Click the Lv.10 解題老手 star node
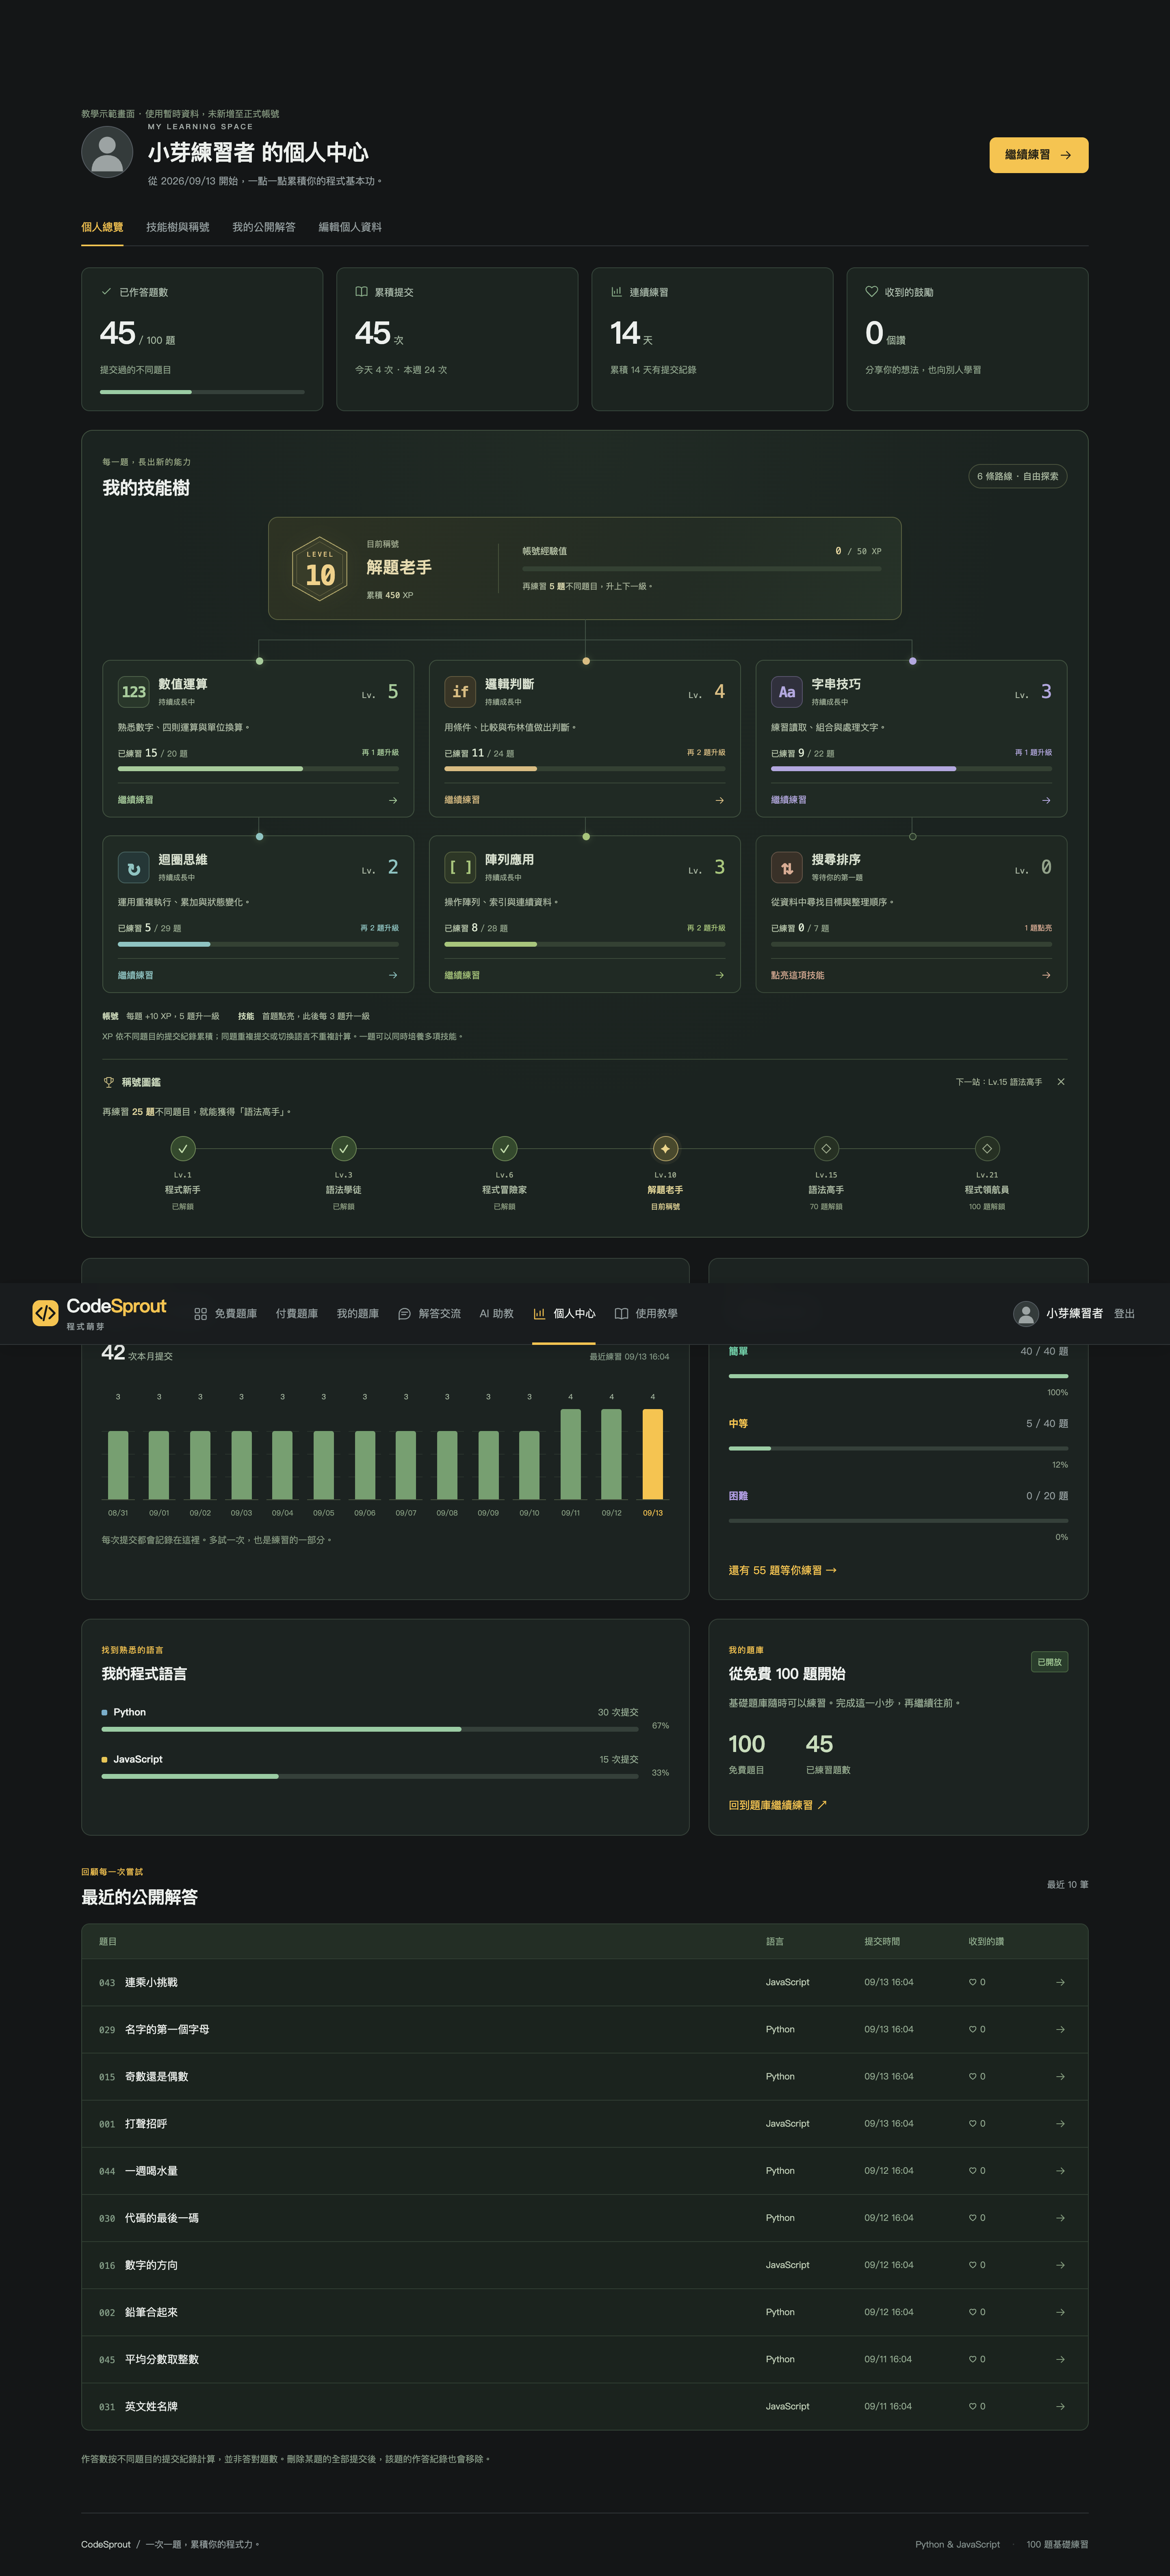1170x2576 pixels. coord(665,1149)
